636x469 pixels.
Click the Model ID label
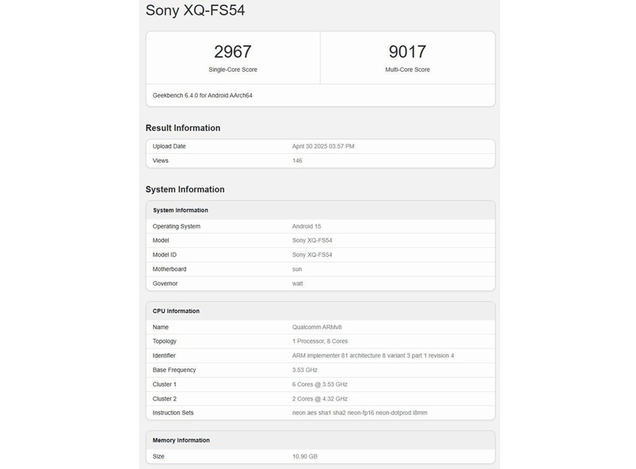164,255
